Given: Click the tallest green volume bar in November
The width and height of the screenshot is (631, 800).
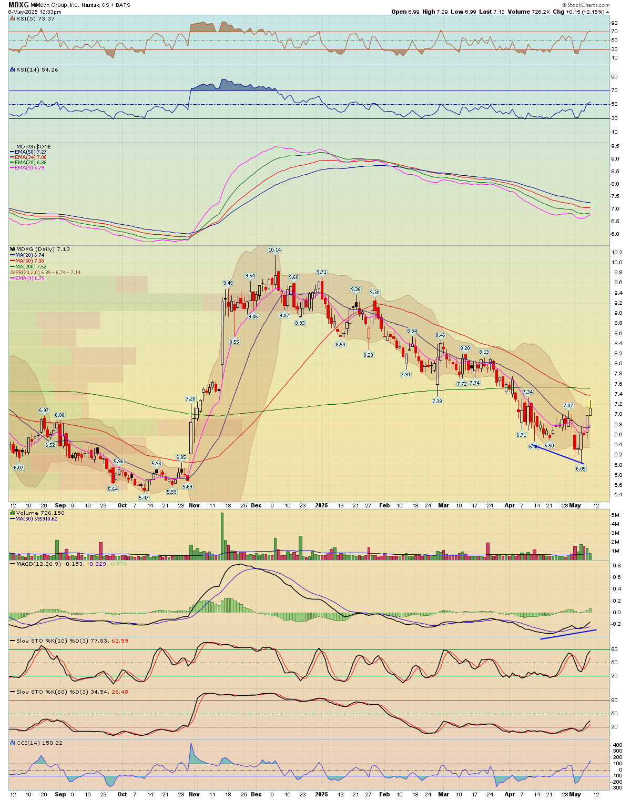Looking at the screenshot, I should 222,535.
